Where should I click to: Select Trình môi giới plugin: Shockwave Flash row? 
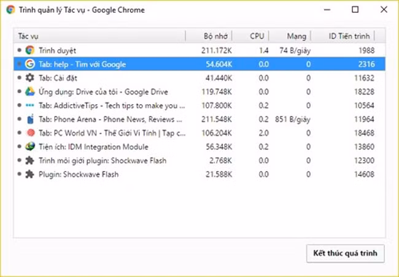[x=103, y=161]
